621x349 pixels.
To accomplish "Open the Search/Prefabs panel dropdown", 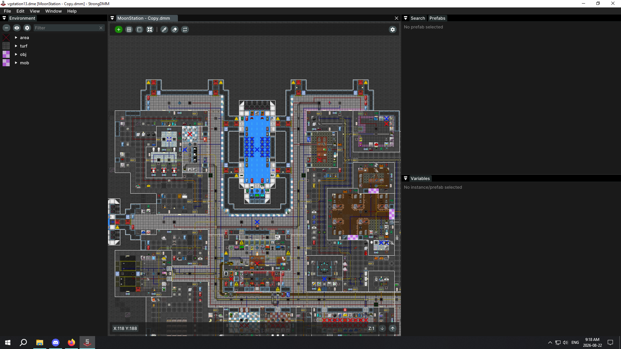I will pos(406,18).
